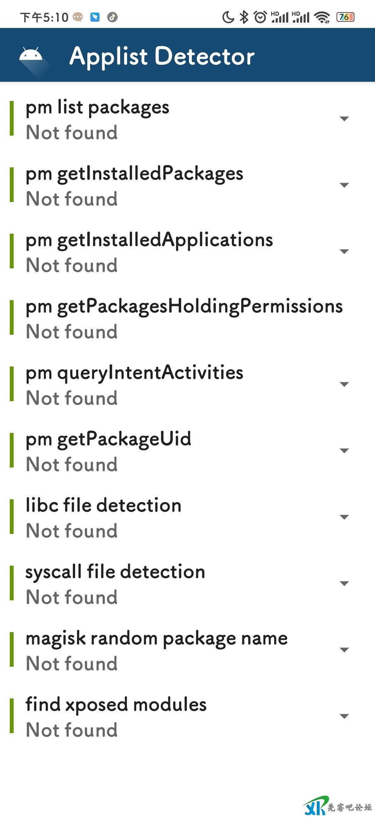375x818 pixels.
Task: Tap the Bluetooth status icon
Action: (244, 17)
